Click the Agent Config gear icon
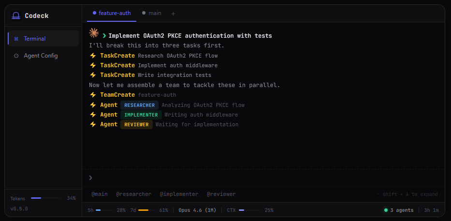451x221 pixels. [16, 56]
